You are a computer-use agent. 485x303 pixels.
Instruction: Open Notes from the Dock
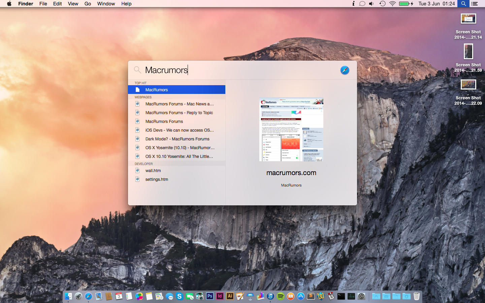coord(149,296)
